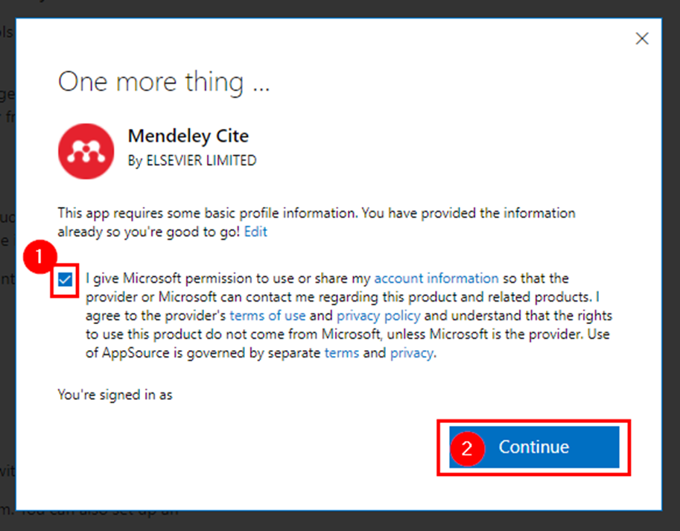Open the Edit profile information link

tap(255, 232)
